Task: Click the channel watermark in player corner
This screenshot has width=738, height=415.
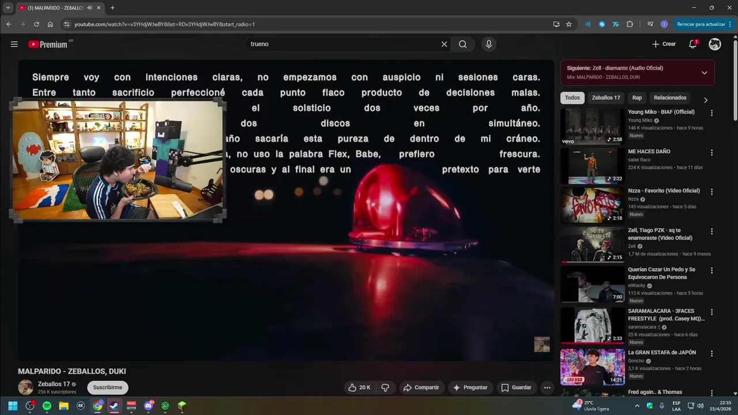Action: point(541,344)
